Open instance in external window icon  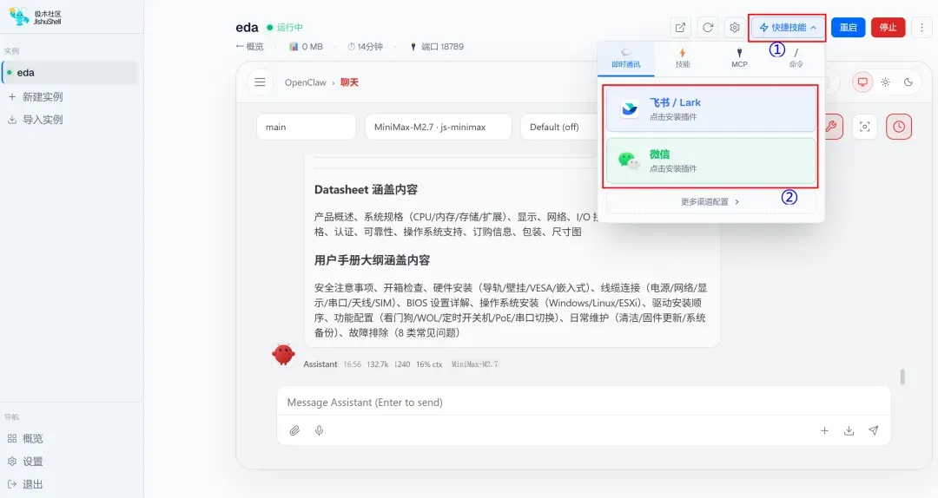(680, 28)
